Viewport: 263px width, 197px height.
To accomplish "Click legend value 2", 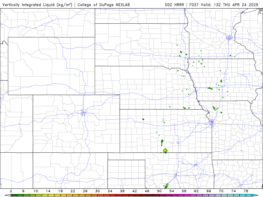I will 11,191.
